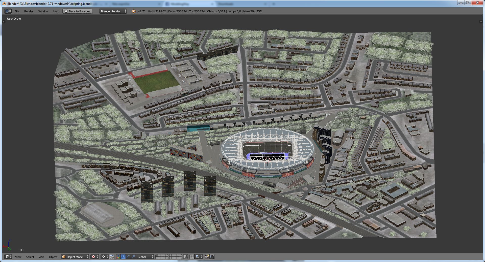Open the 3D view editor type selector

coord(8,257)
